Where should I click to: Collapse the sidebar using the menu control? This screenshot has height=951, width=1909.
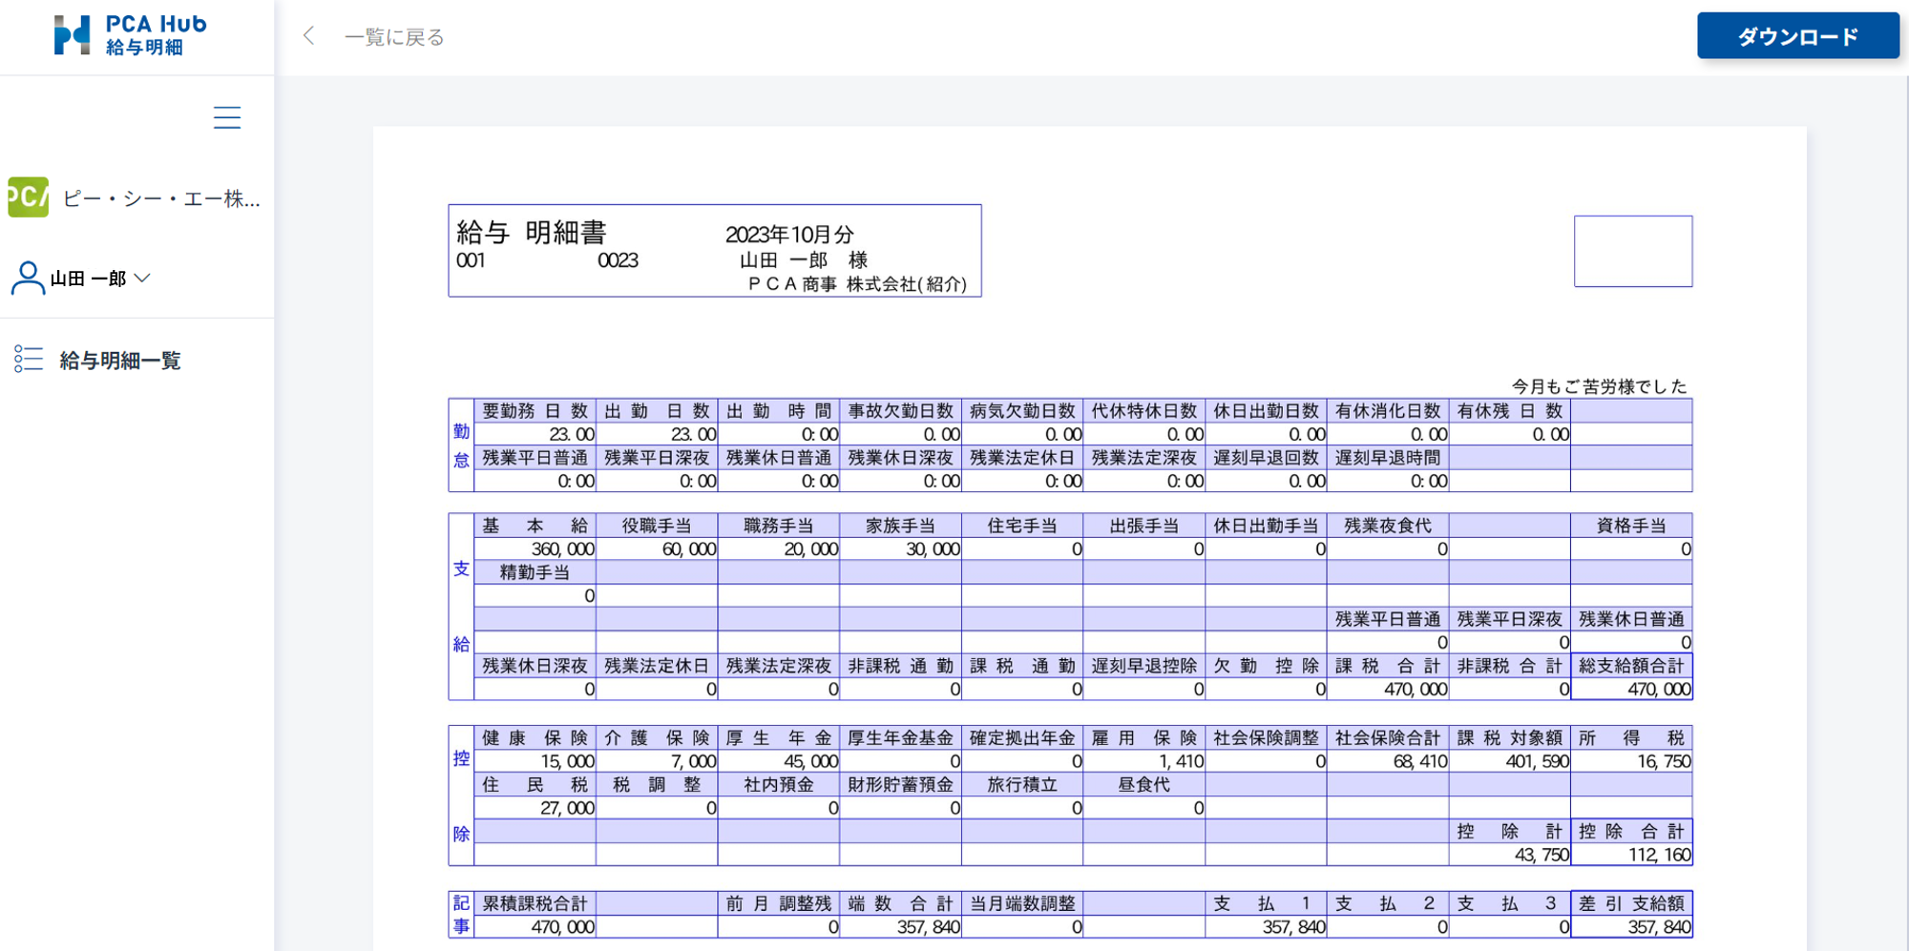point(227,116)
